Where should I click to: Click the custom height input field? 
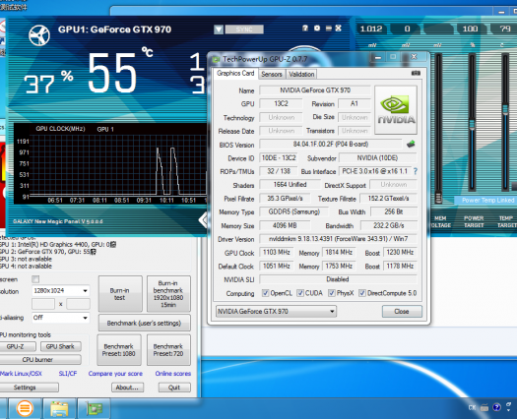(x=78, y=304)
